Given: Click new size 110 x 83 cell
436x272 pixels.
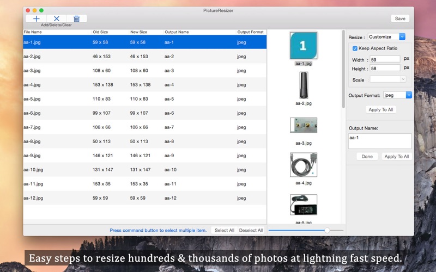Looking at the screenshot, I should pyautogui.click(x=139, y=99).
